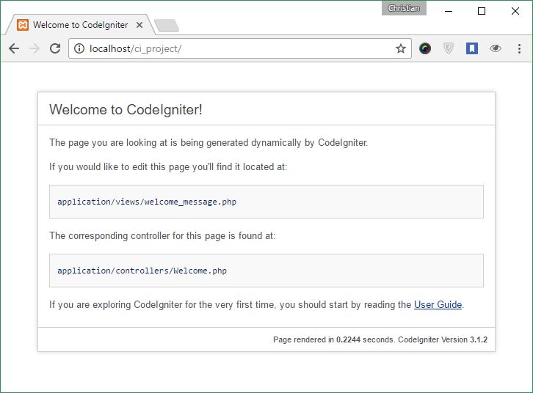Bookmark this page with the star icon
533x393 pixels.
point(401,48)
